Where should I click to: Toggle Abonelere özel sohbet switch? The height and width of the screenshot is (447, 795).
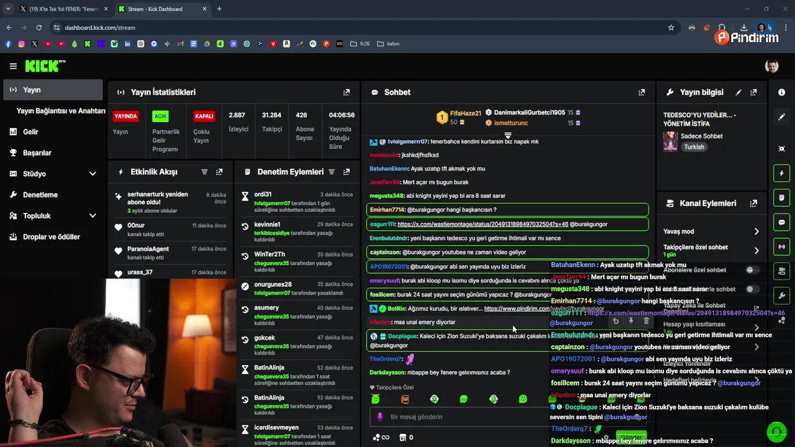click(x=752, y=270)
